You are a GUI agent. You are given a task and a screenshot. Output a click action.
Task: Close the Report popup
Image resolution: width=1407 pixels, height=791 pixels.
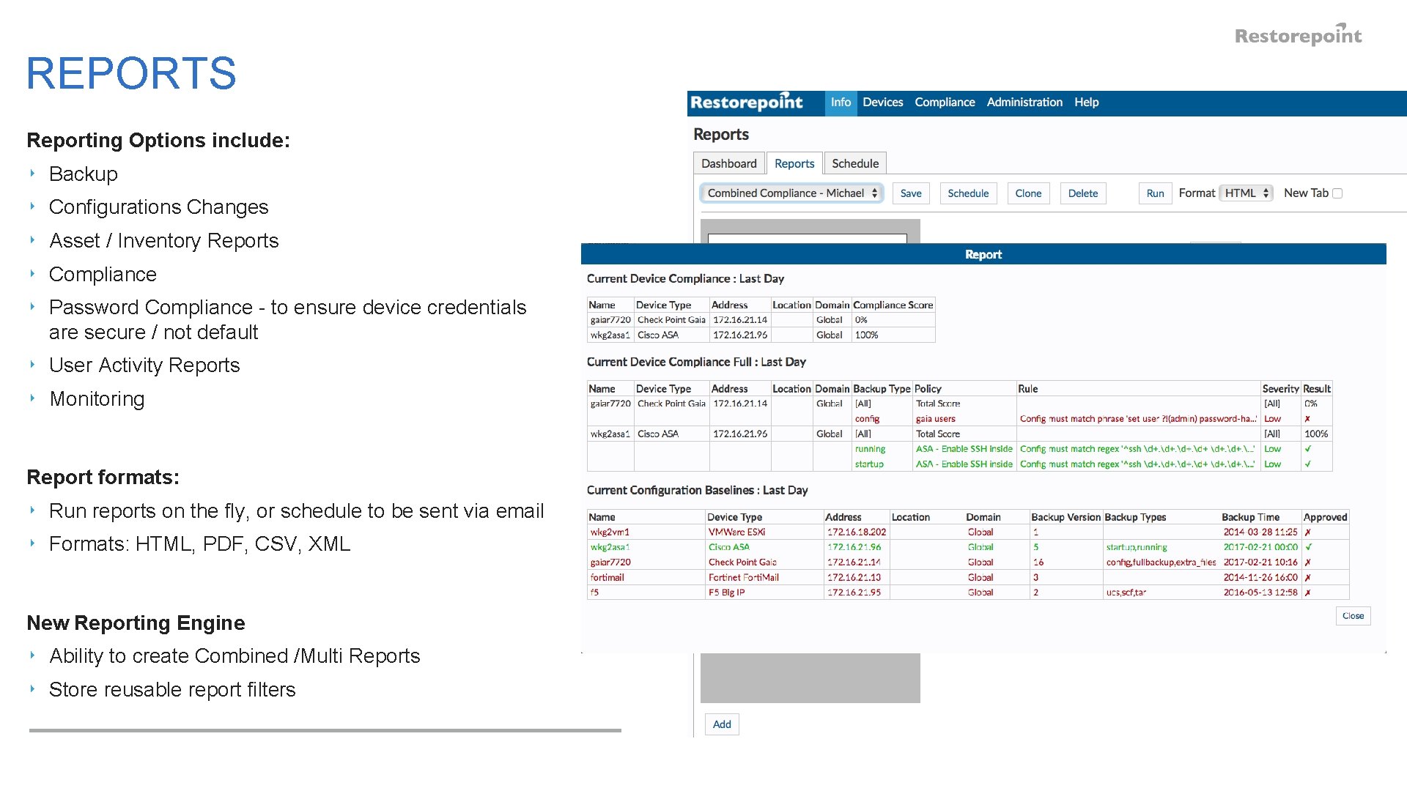tap(1353, 616)
